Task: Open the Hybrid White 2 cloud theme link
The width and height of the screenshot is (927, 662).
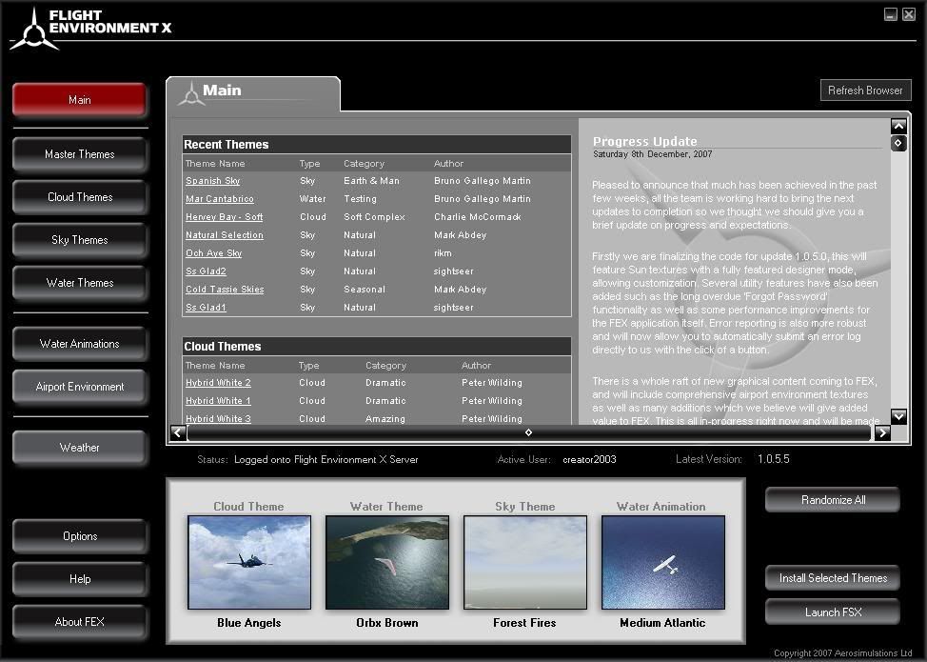Action: click(218, 383)
